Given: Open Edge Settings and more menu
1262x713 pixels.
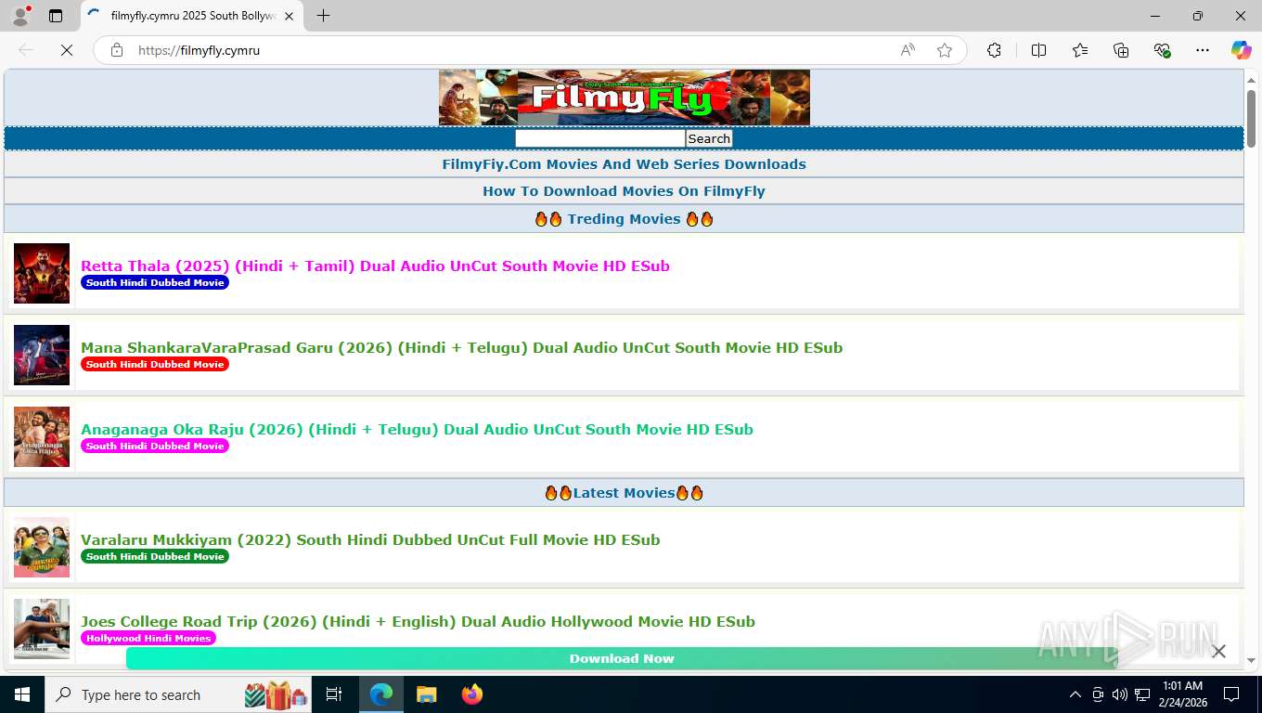Looking at the screenshot, I should coord(1203,50).
